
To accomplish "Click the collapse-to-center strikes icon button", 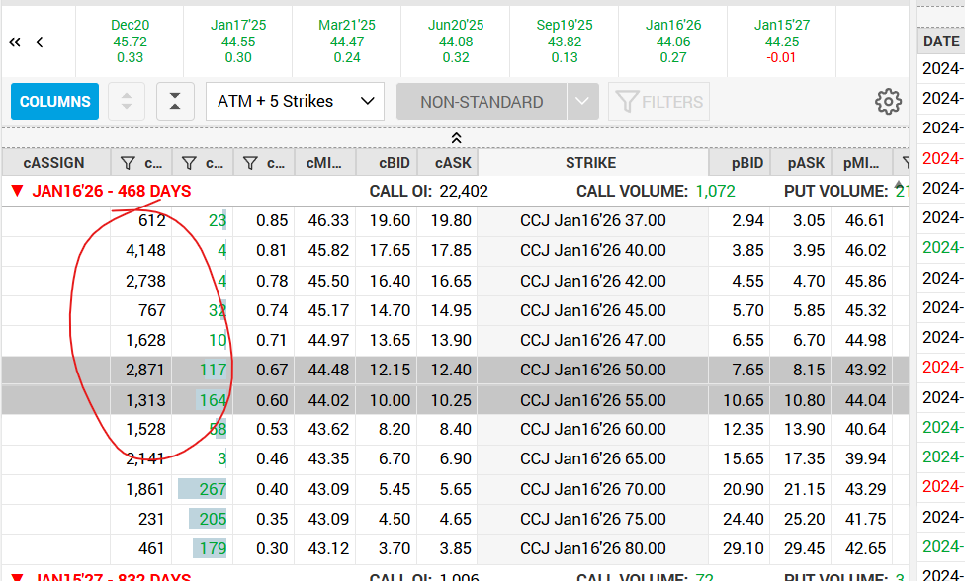I will [x=175, y=102].
